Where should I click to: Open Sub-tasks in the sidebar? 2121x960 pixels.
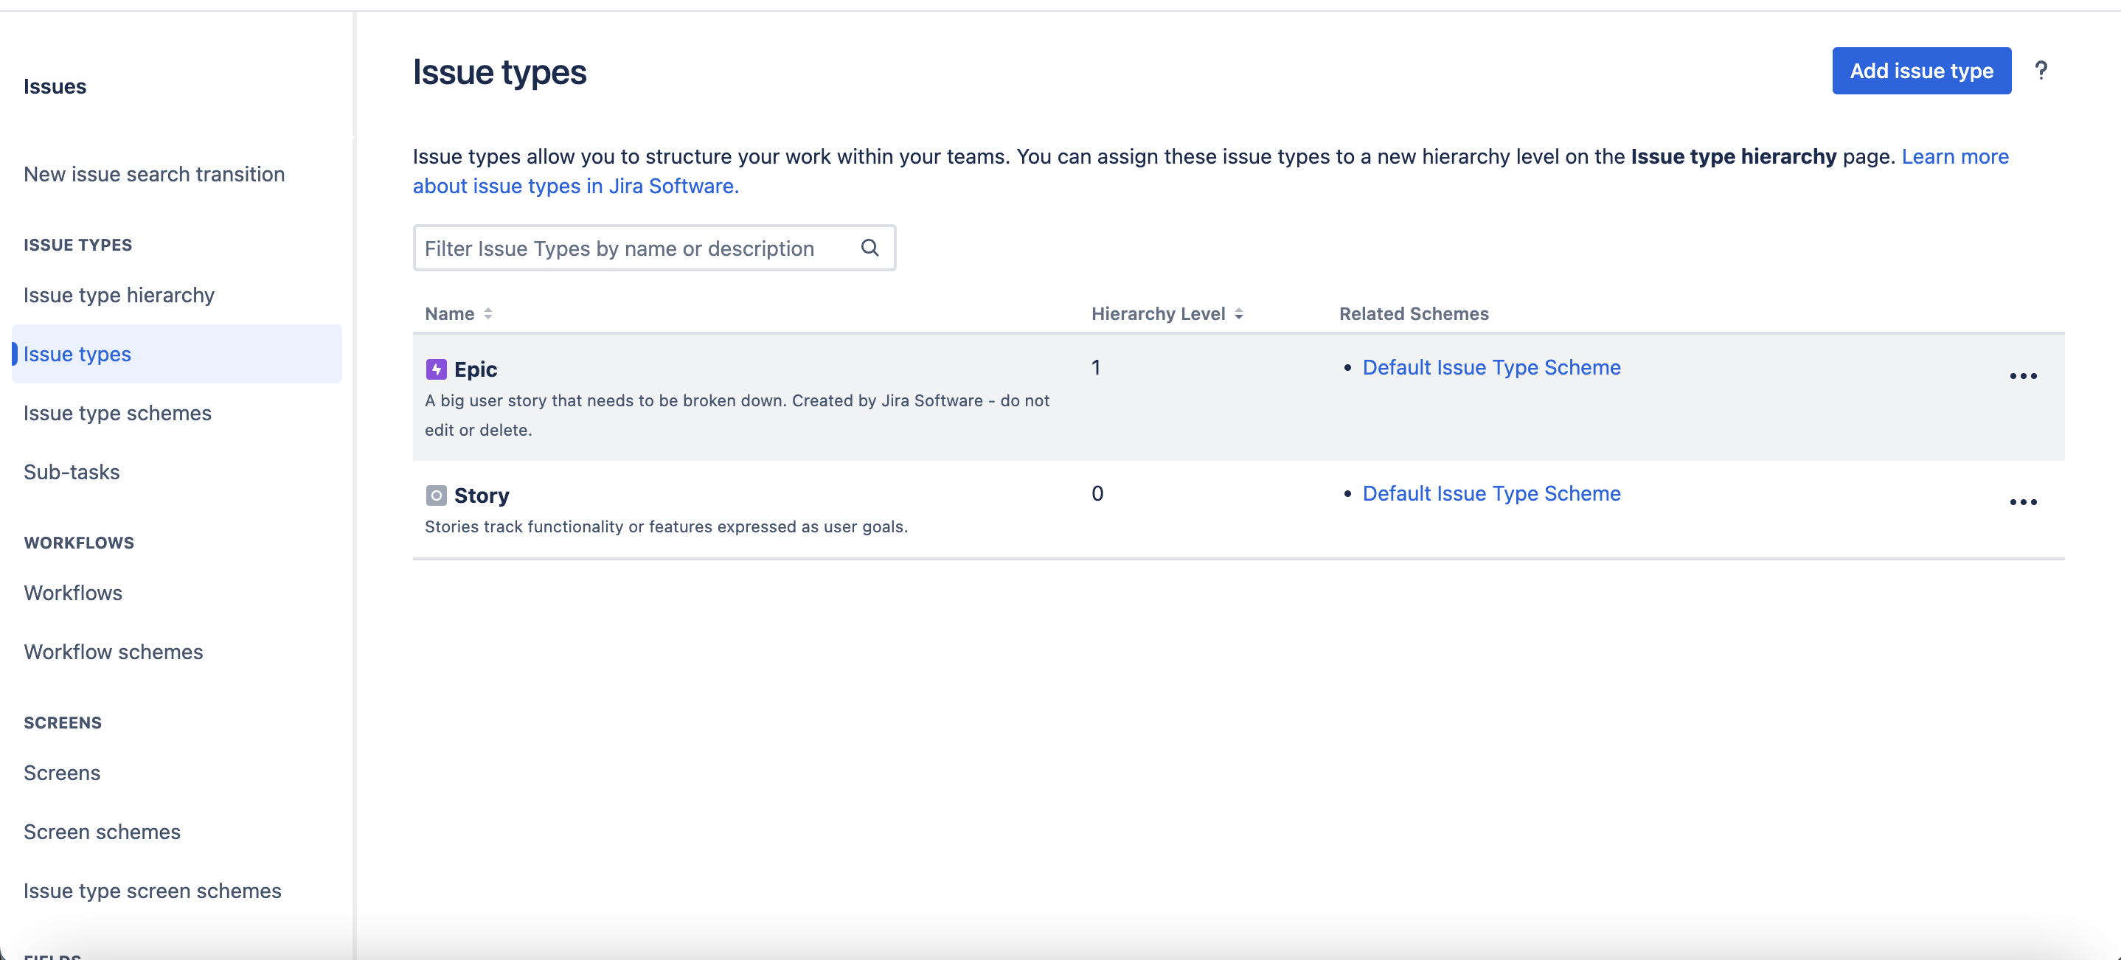(x=72, y=472)
